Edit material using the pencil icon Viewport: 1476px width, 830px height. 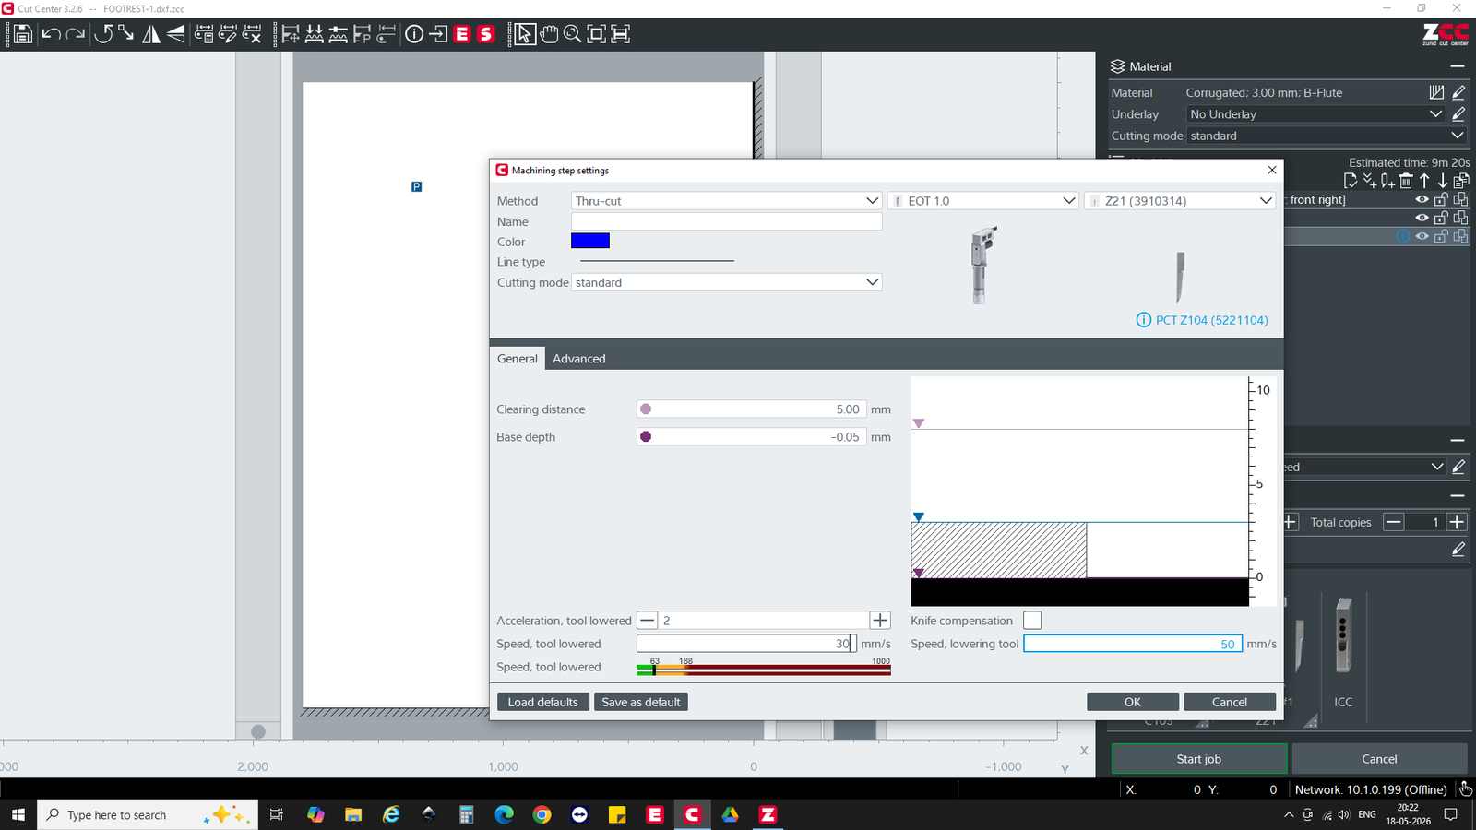pyautogui.click(x=1458, y=92)
